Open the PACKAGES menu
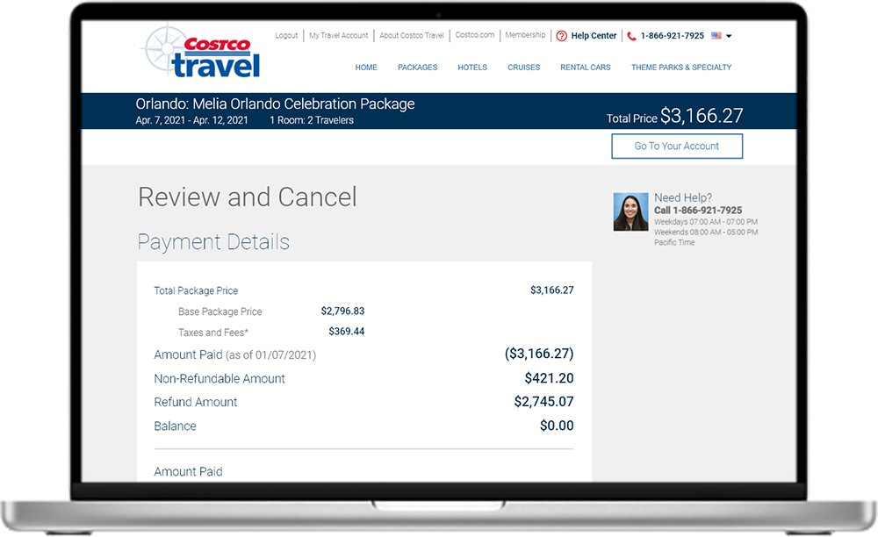 (418, 67)
